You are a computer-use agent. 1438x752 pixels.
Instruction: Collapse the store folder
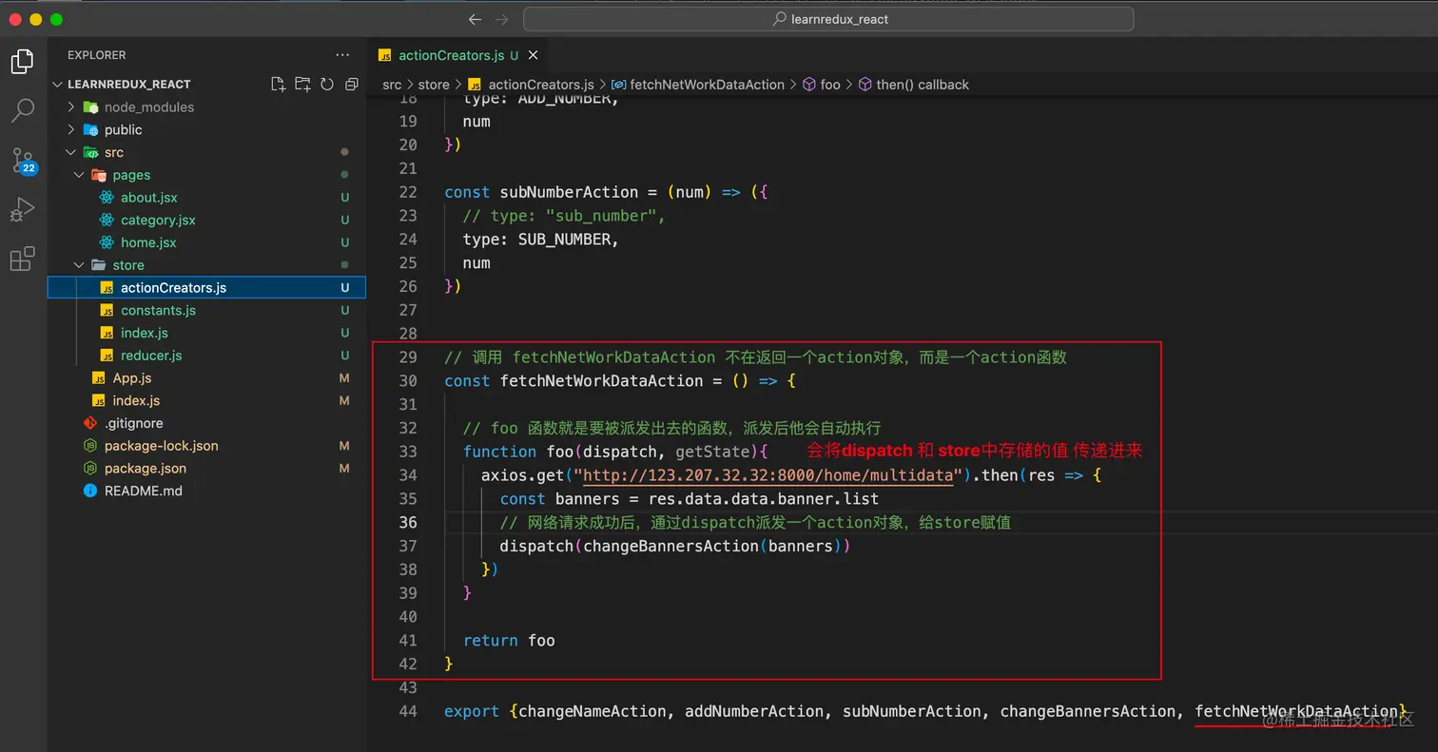128,265
